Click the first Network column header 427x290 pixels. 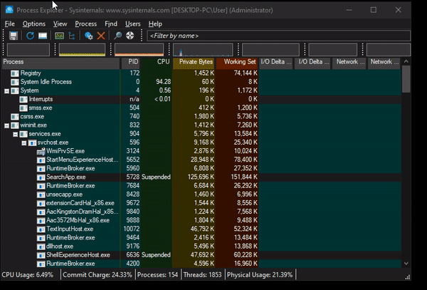click(349, 62)
